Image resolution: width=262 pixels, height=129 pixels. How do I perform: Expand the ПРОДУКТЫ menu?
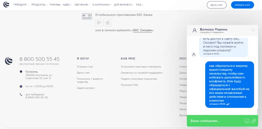pos(39,5)
